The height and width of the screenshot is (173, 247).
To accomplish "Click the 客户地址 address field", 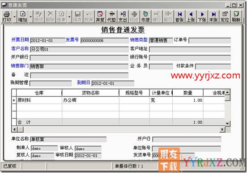I will [x=190, y=49].
